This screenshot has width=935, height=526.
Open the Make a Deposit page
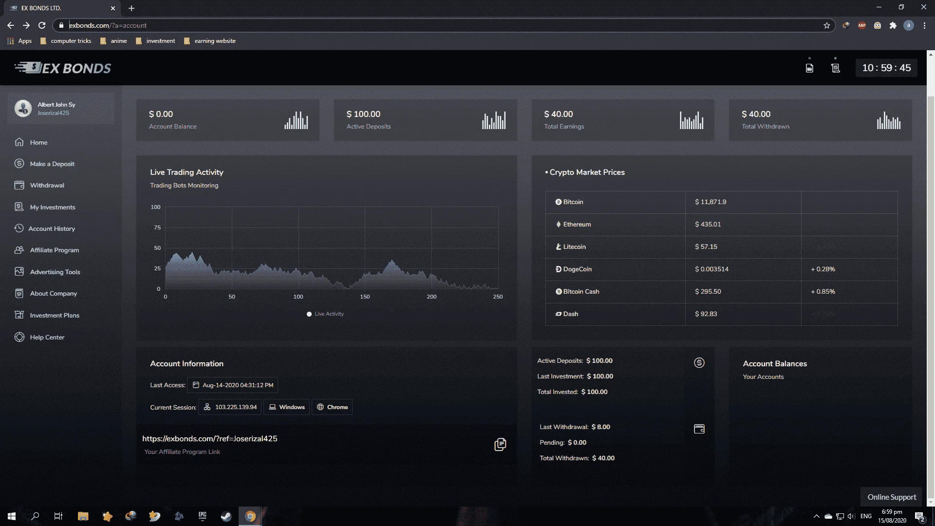click(52, 164)
